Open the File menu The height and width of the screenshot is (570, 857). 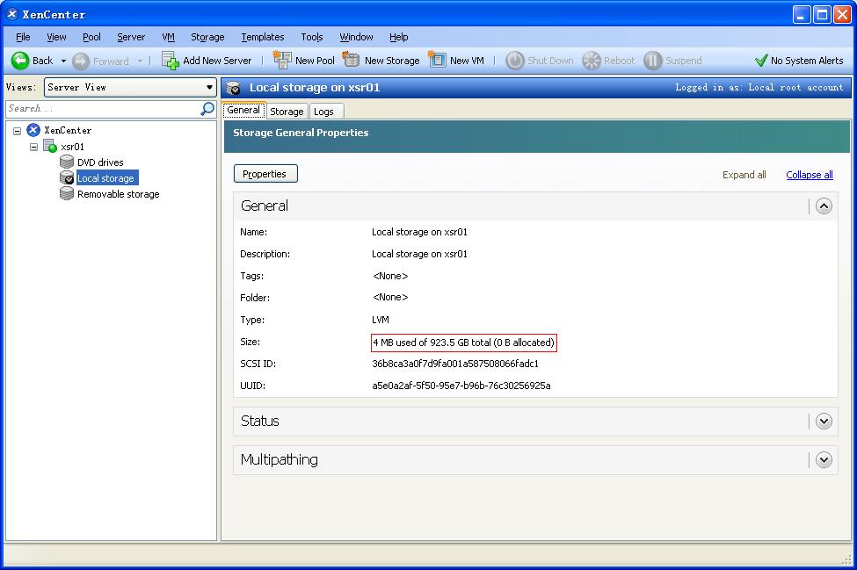(x=23, y=37)
